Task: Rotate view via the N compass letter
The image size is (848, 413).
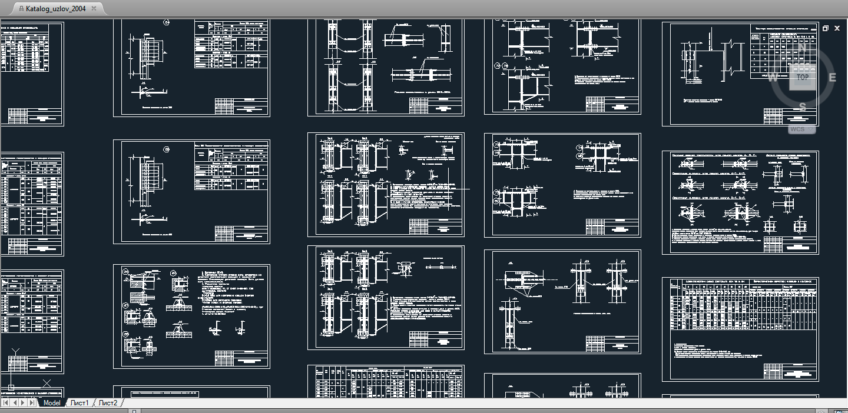Action: click(803, 48)
